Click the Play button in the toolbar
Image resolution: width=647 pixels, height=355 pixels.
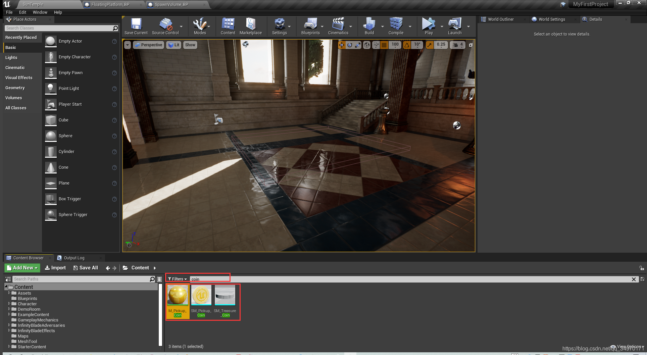click(429, 26)
